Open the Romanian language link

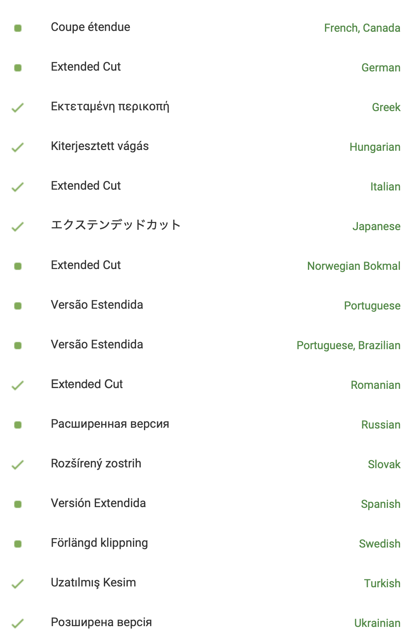376,385
